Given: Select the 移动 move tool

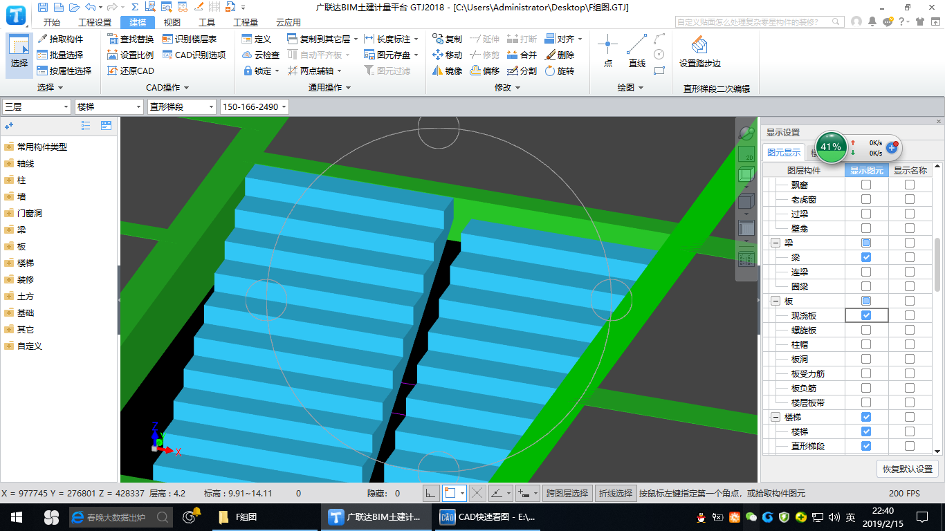Looking at the screenshot, I should click(447, 55).
